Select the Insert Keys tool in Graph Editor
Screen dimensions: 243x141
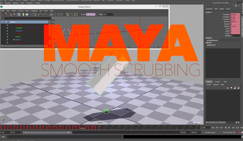point(6,15)
